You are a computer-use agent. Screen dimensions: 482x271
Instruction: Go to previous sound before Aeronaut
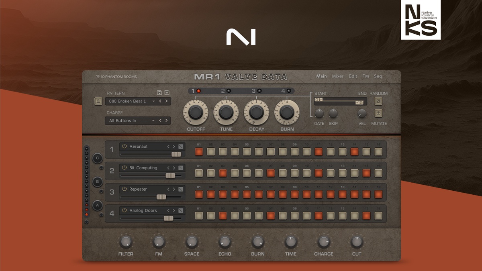(169, 147)
